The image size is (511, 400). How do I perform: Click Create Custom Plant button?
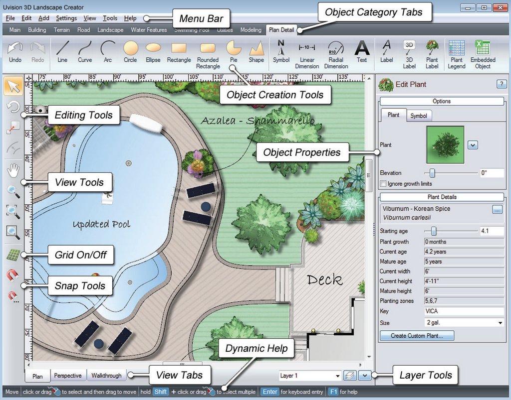[417, 336]
